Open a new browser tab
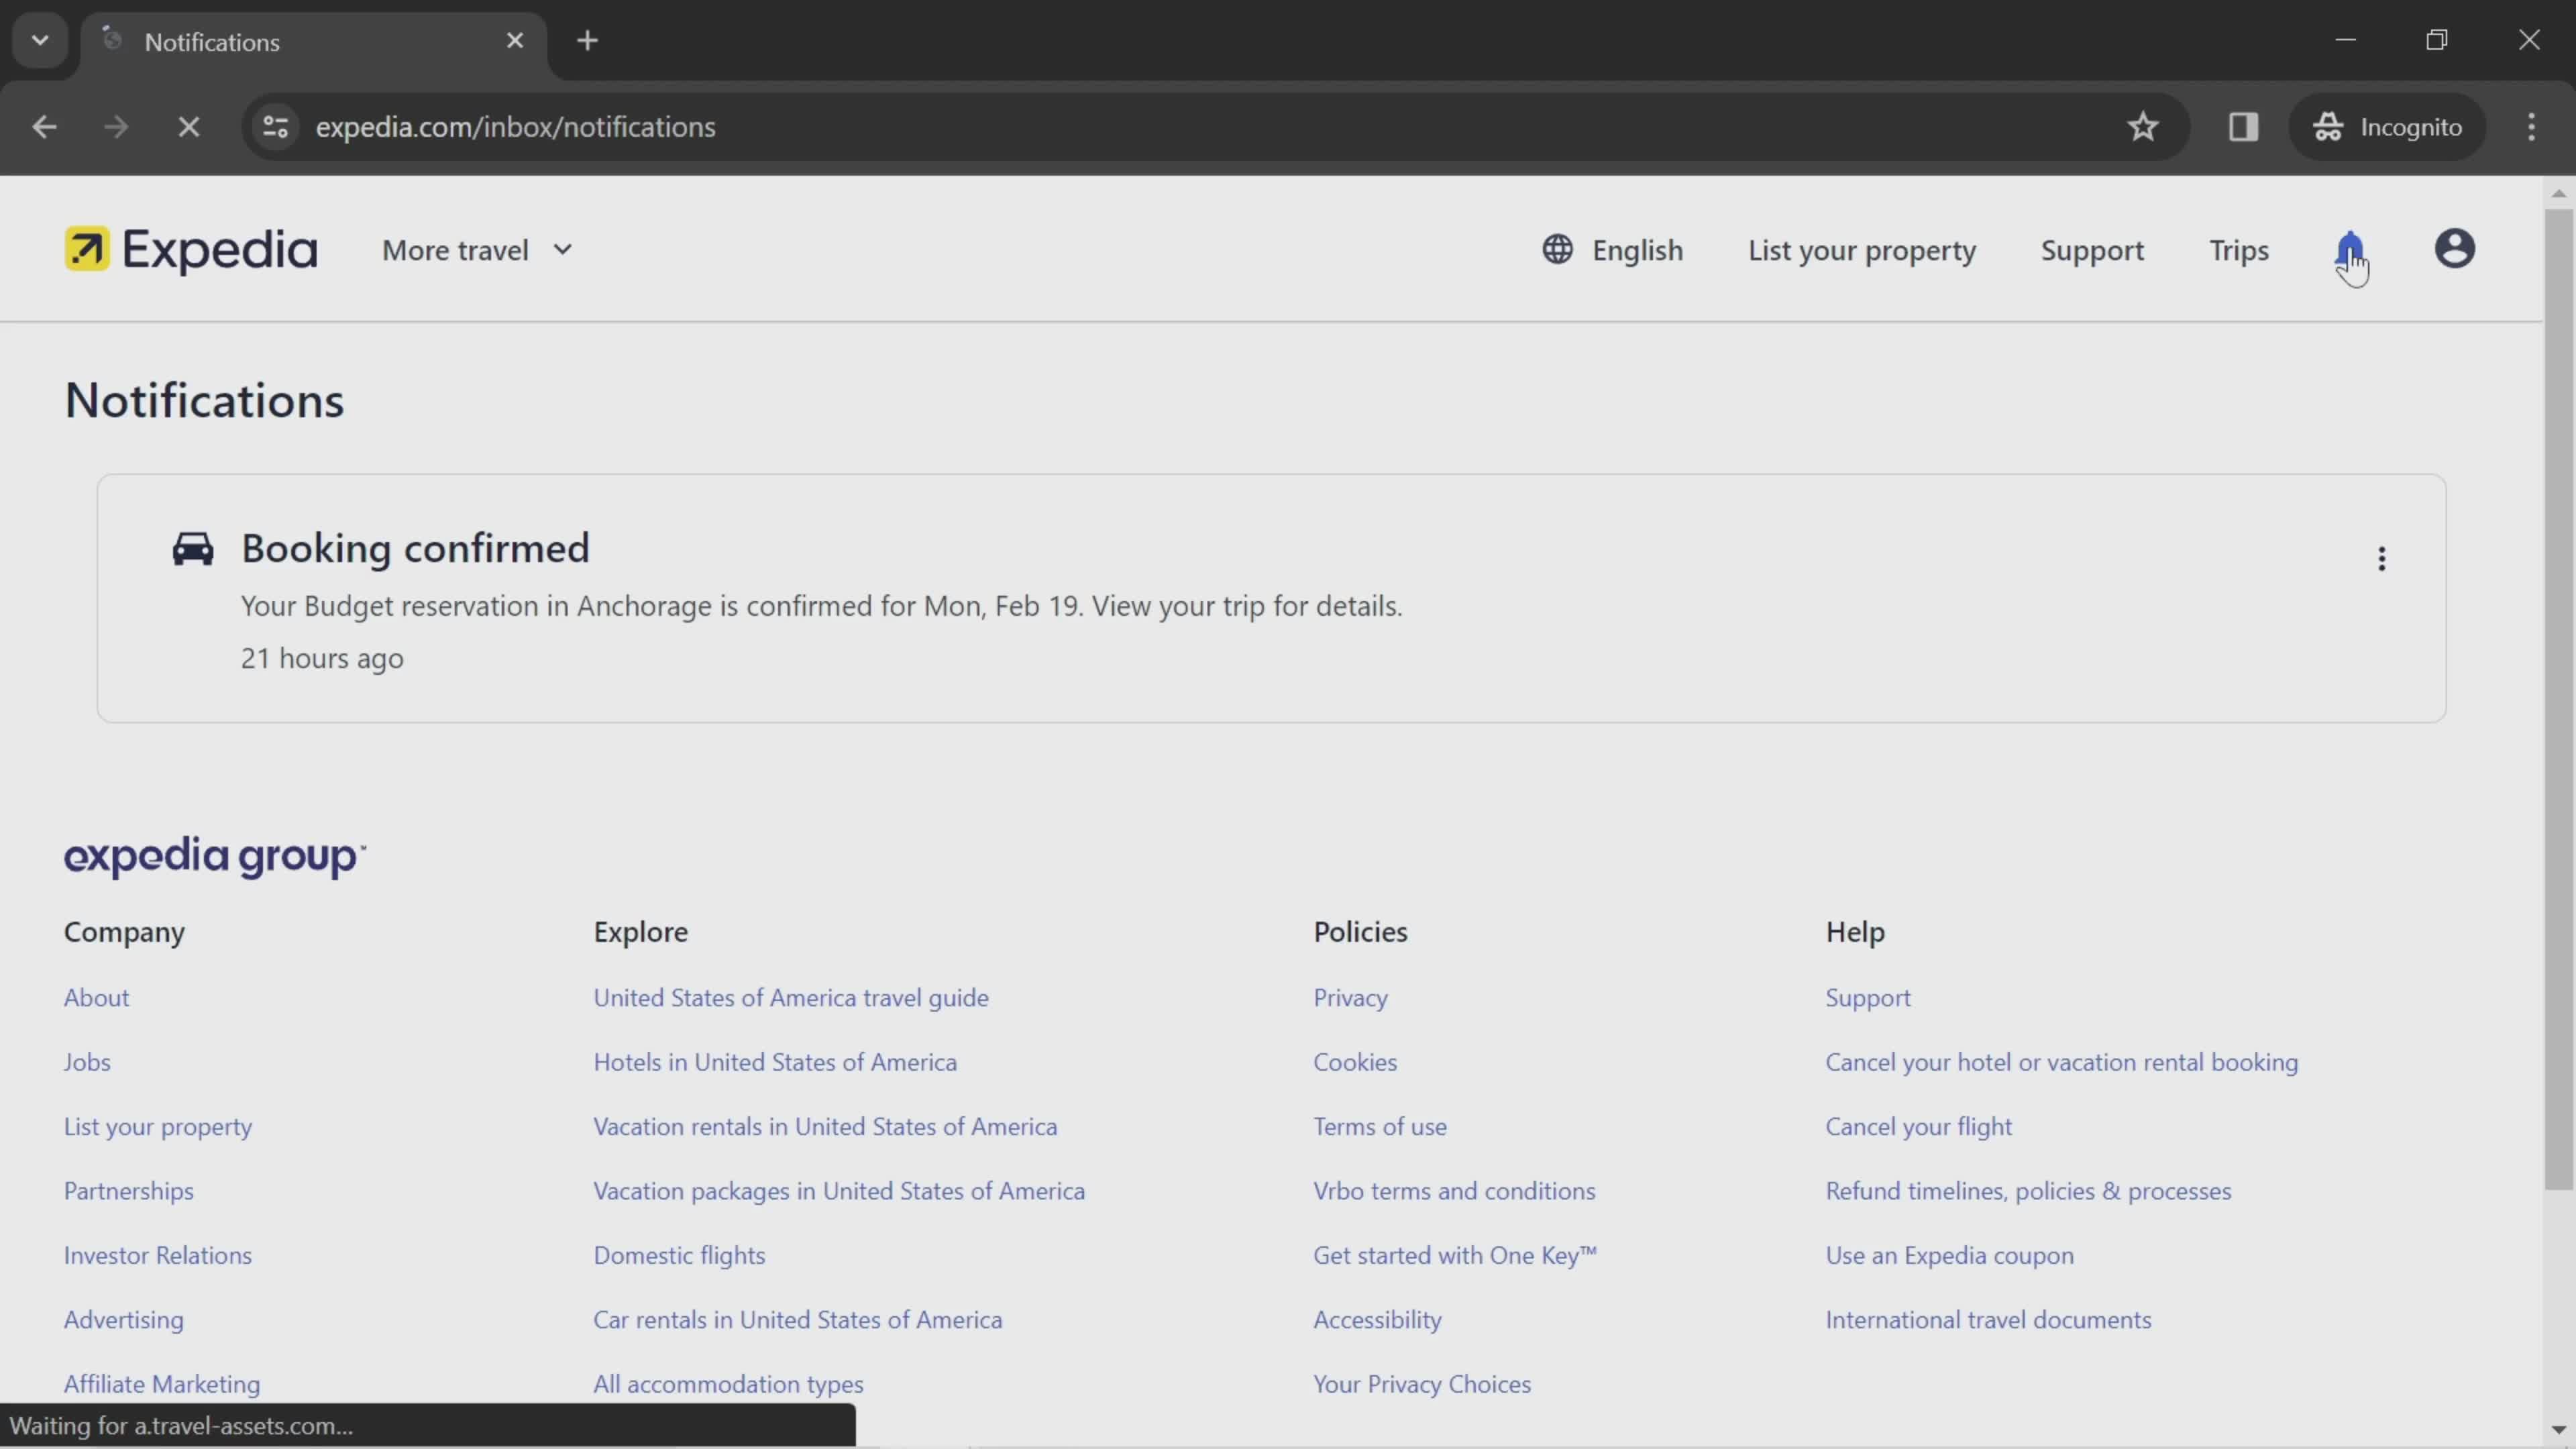Screen dimensions: 2576x1449 point(588,41)
